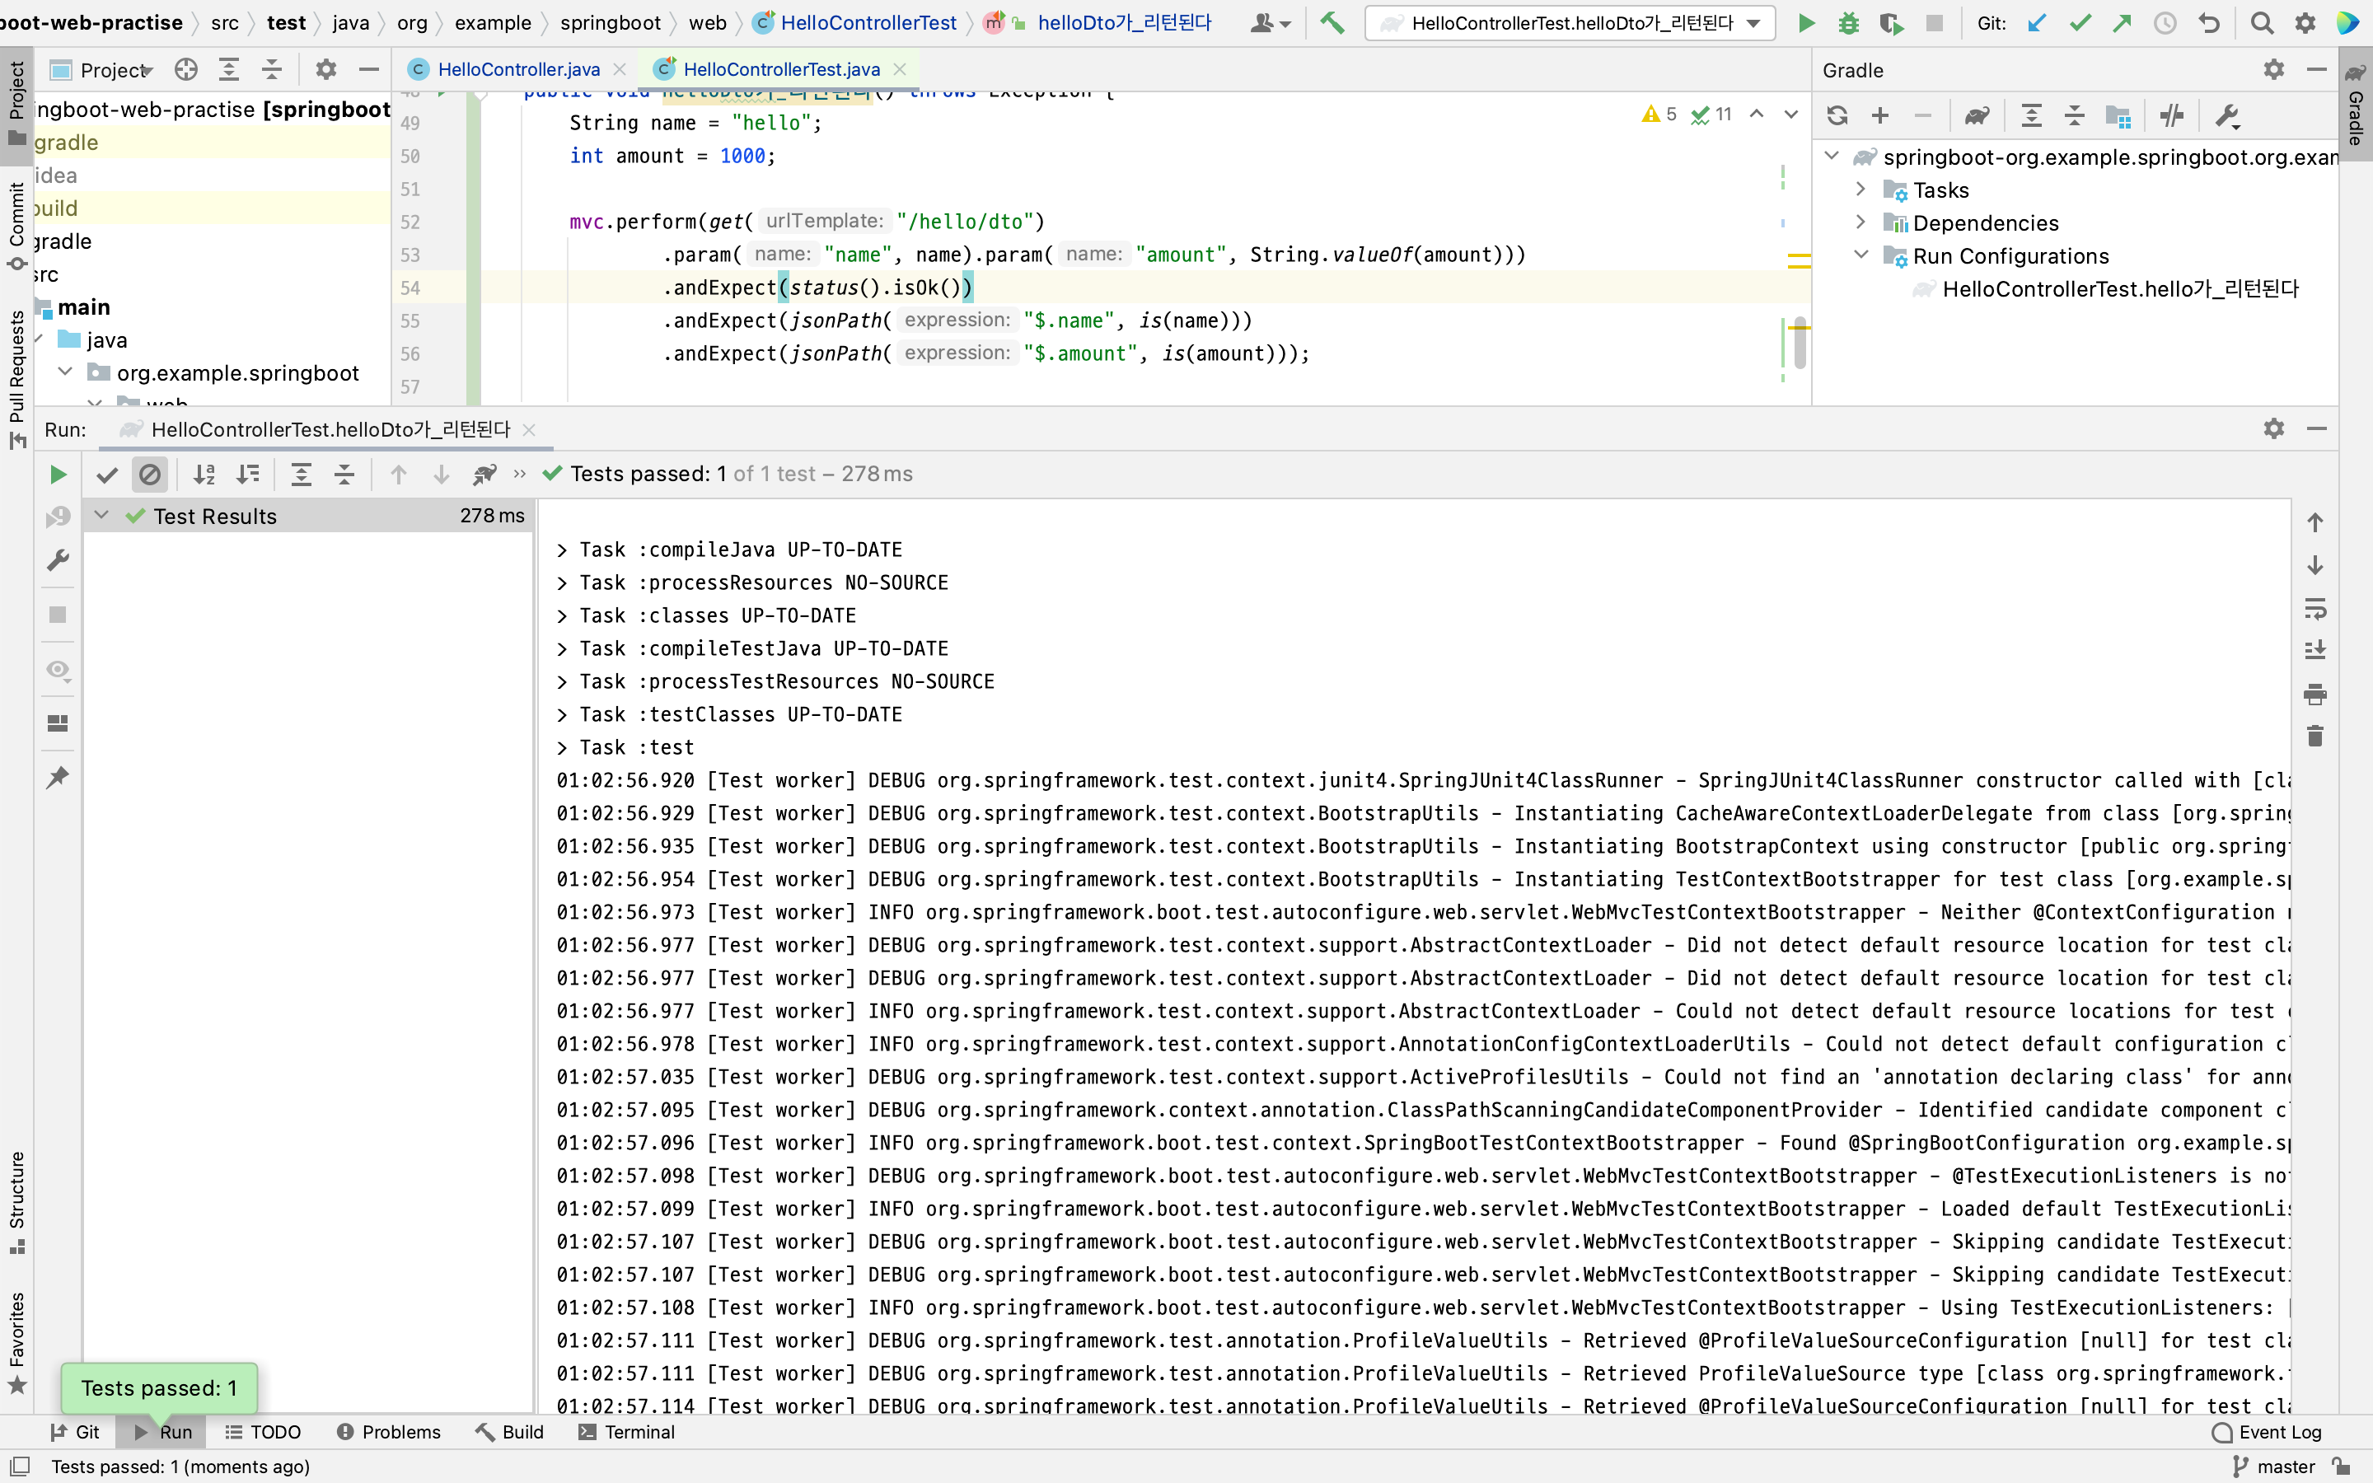Collapse Run Configurations in the Gradle tree

point(1860,255)
